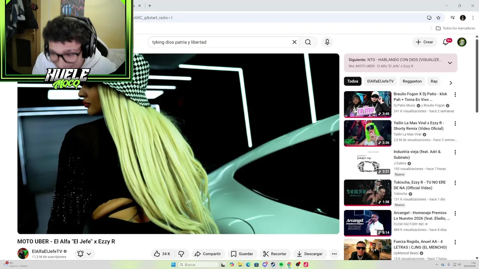Screen dimensions: 479x269
Task: Select the Reggaeton filter chip
Action: pos(412,81)
